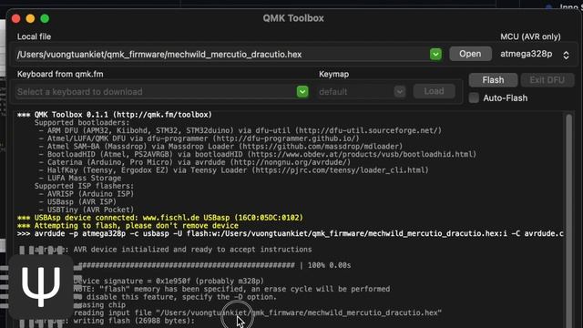Click the 'AVRISP (Arduino ISP)' log line
This screenshot has height=328, width=583.
[86, 194]
